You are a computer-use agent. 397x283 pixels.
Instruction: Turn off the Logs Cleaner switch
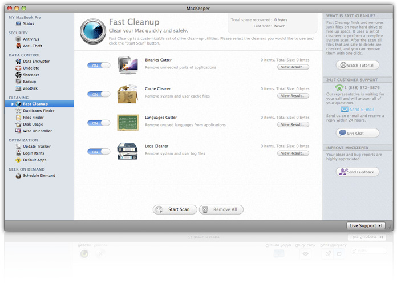pos(99,152)
